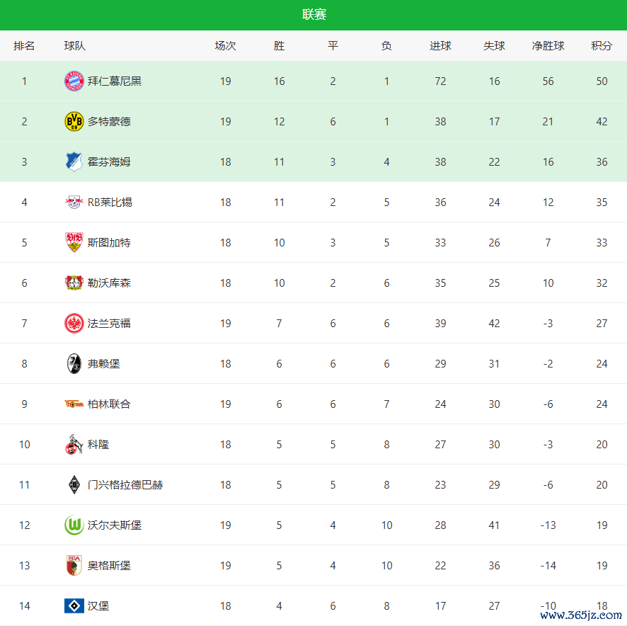Click the Hoffenheim team badge
Image resolution: width=627 pixels, height=626 pixels.
click(x=74, y=162)
